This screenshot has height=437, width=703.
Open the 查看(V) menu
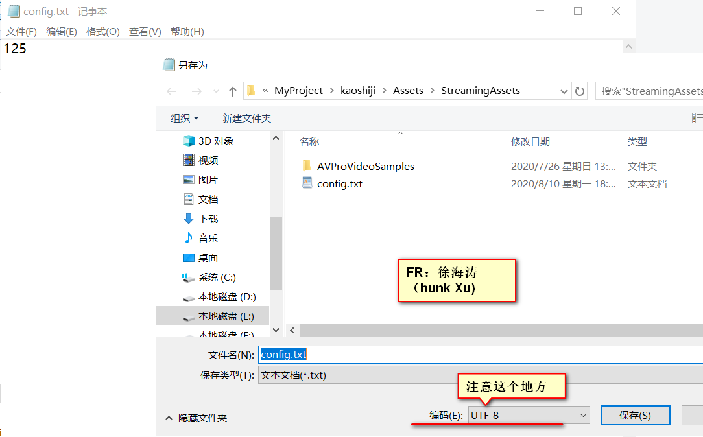[x=143, y=31]
